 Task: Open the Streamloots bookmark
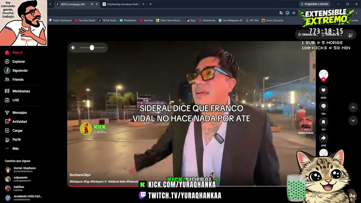207,20
